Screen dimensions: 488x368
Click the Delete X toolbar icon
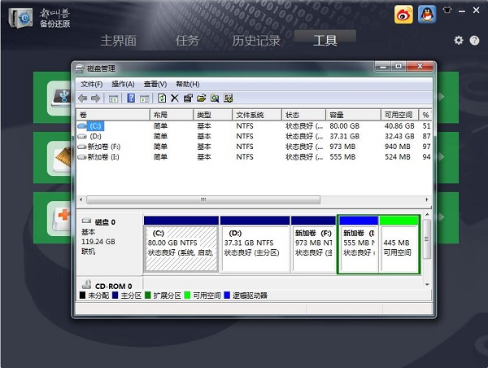pyautogui.click(x=175, y=99)
